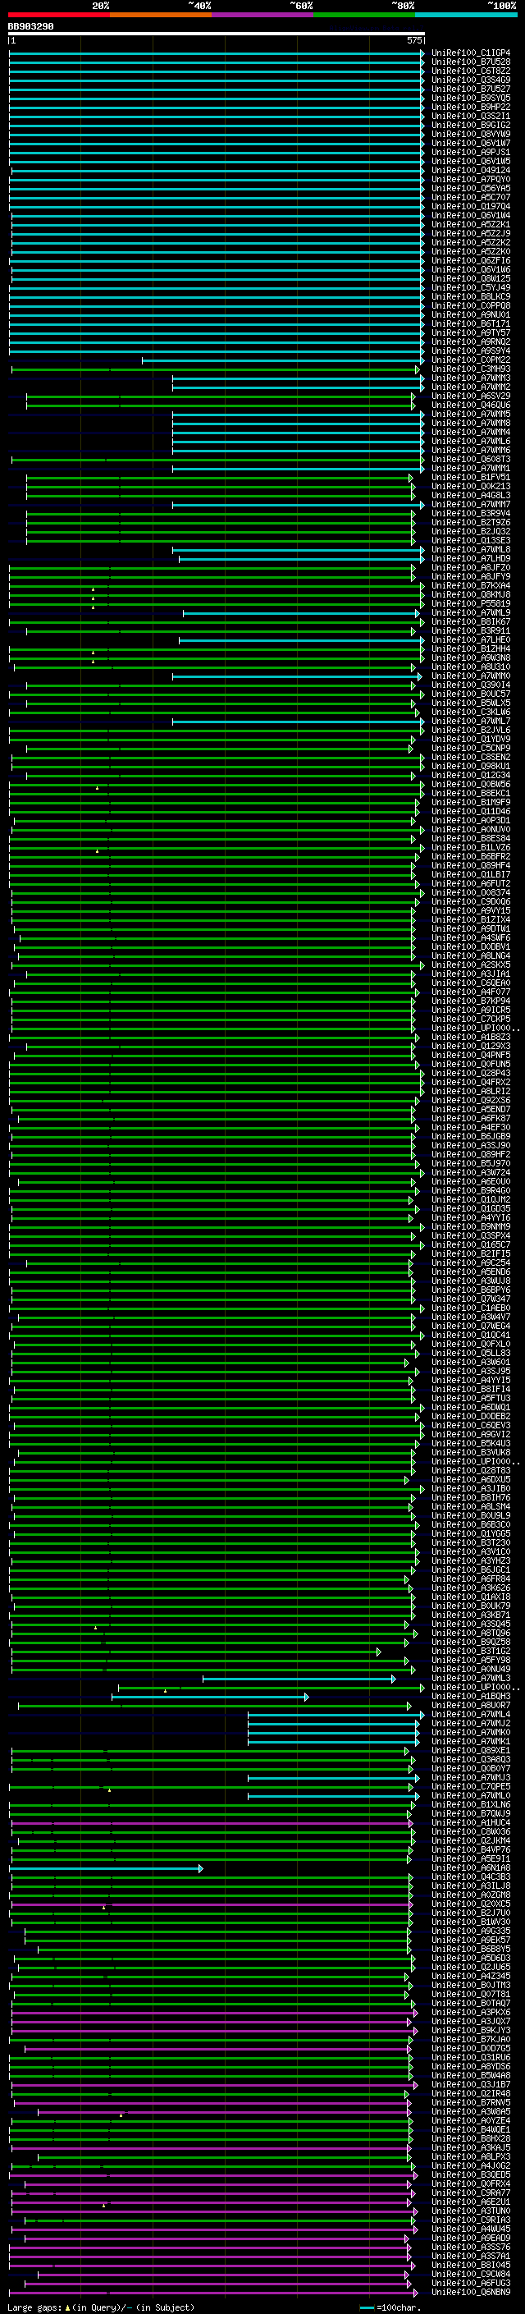Select label UniRef100_B3T1G2

pyautogui.click(x=470, y=1651)
